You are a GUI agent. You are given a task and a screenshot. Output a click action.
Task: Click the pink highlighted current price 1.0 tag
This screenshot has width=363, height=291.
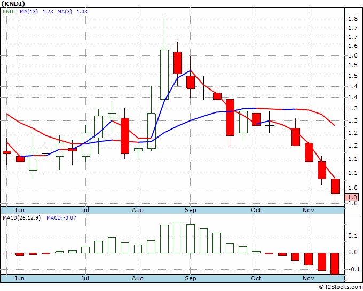pos(352,197)
